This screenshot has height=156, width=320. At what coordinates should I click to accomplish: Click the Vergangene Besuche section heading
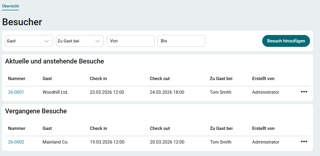(36, 111)
